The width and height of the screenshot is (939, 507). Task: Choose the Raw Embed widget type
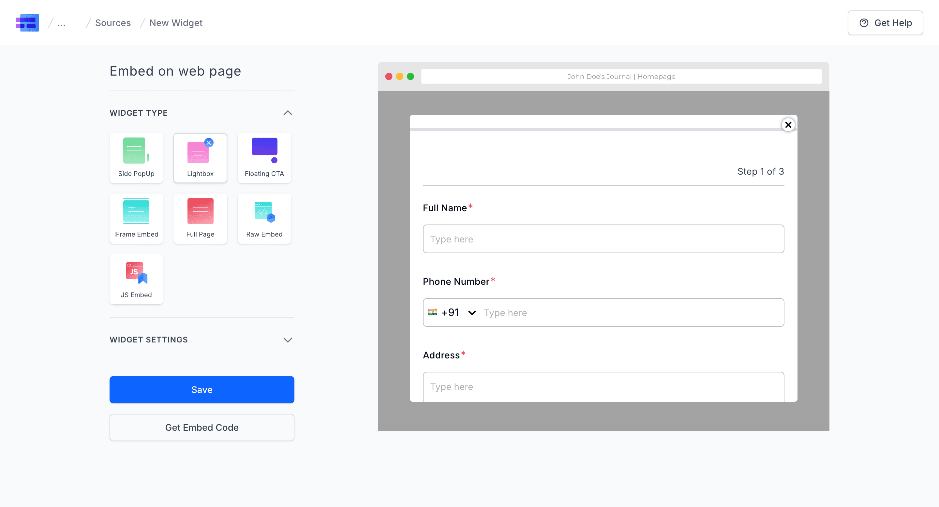(x=264, y=219)
